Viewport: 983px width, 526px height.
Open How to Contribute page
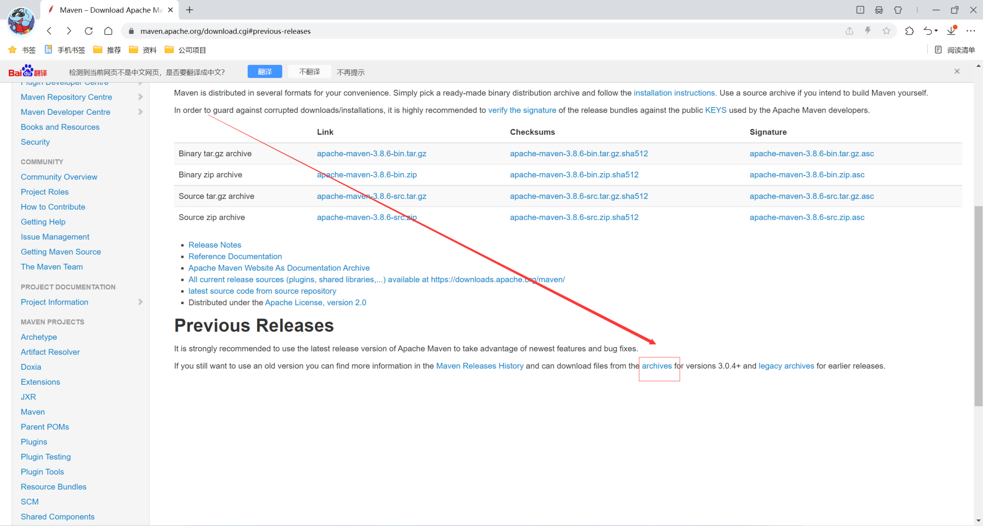(x=53, y=207)
